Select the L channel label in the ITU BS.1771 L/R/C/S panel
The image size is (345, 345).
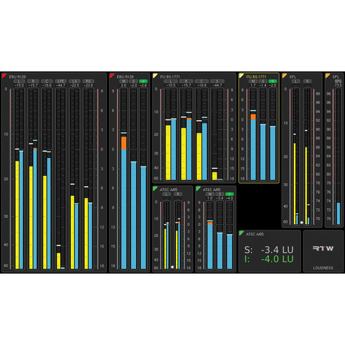170,81
